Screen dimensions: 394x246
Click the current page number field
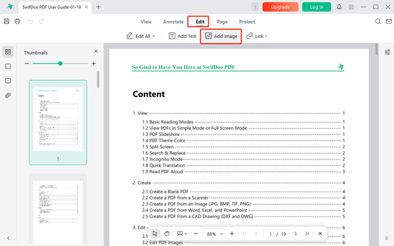point(271,234)
